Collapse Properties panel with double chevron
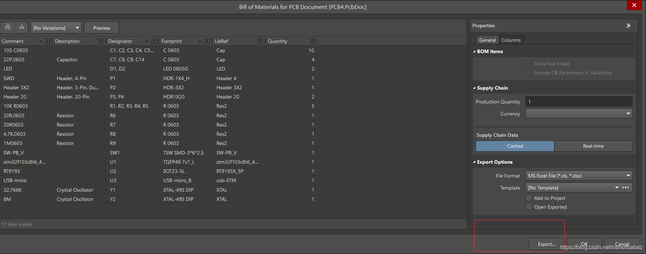Viewport: 646px width, 254px height. point(628,26)
